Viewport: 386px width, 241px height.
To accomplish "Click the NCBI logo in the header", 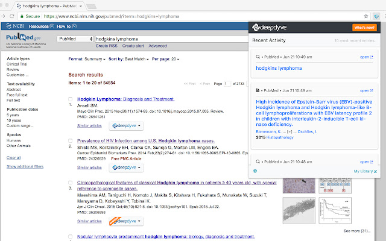I will click(x=15, y=26).
